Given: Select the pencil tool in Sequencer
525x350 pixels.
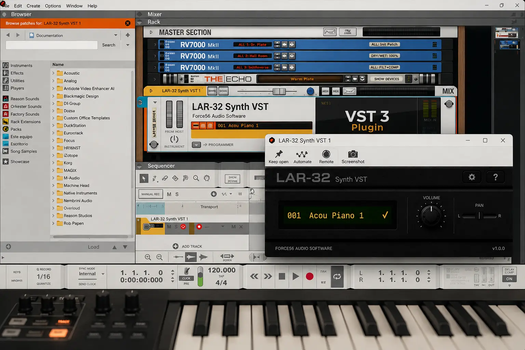Looking at the screenshot, I should (x=154, y=178).
